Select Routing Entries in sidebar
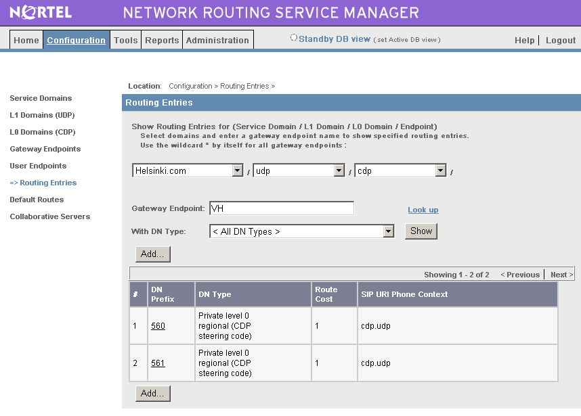This screenshot has width=581, height=416. 43,183
